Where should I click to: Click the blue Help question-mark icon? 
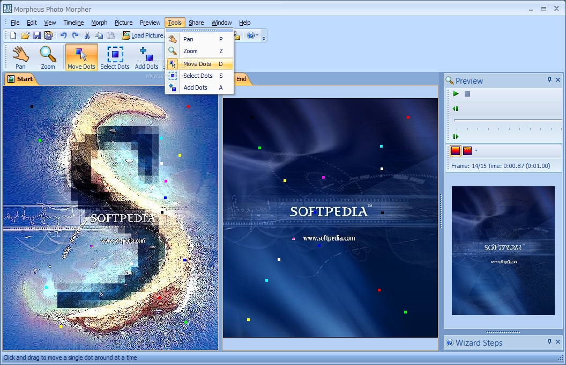click(x=250, y=35)
